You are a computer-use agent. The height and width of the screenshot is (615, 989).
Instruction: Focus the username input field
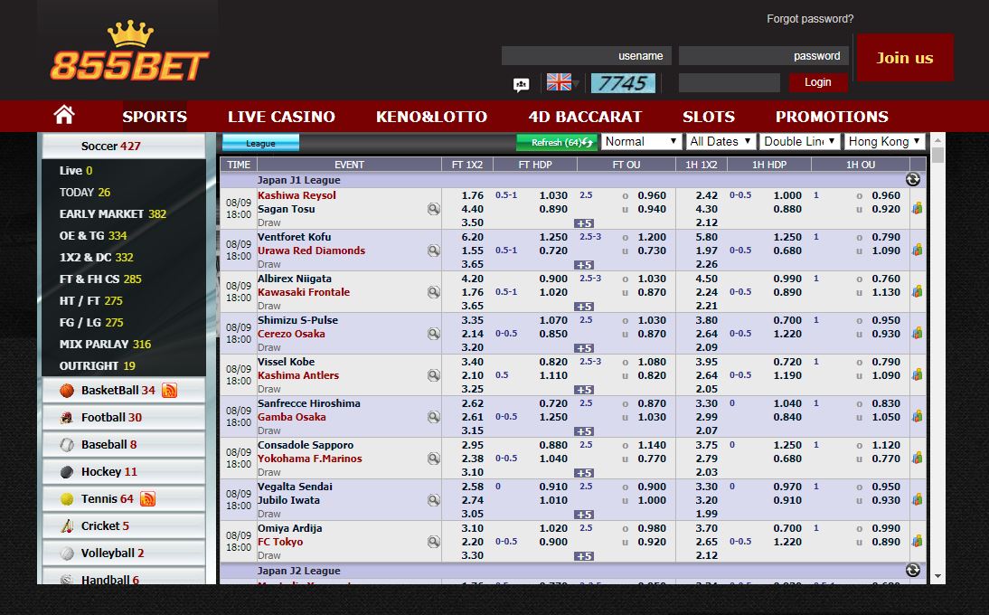pyautogui.click(x=586, y=56)
